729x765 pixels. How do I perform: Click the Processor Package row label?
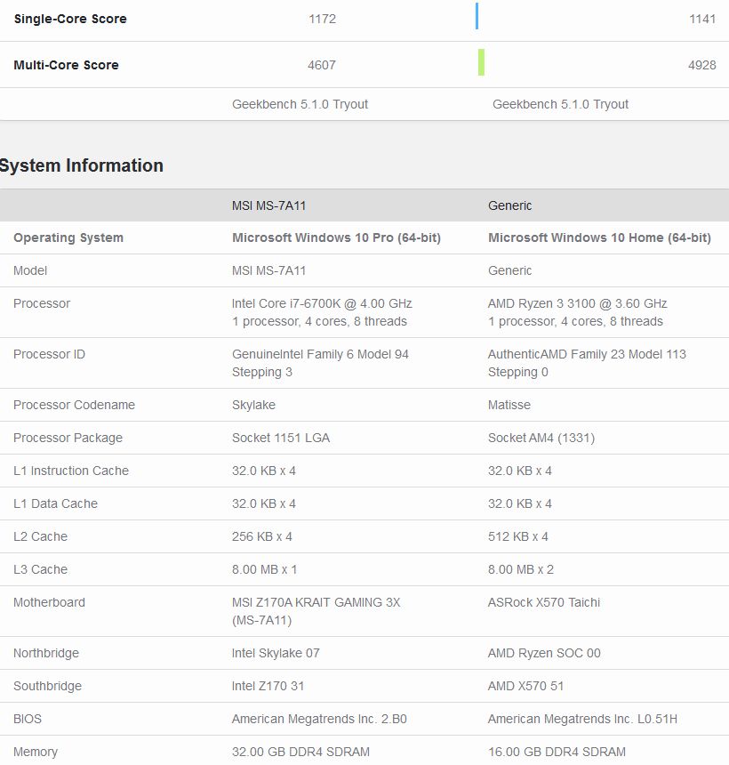(x=68, y=438)
